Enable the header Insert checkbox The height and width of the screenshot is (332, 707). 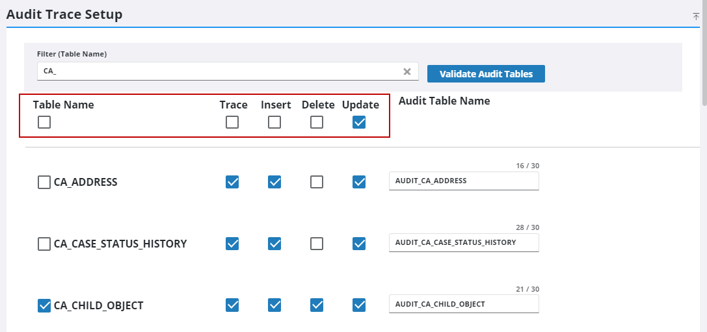(x=274, y=122)
